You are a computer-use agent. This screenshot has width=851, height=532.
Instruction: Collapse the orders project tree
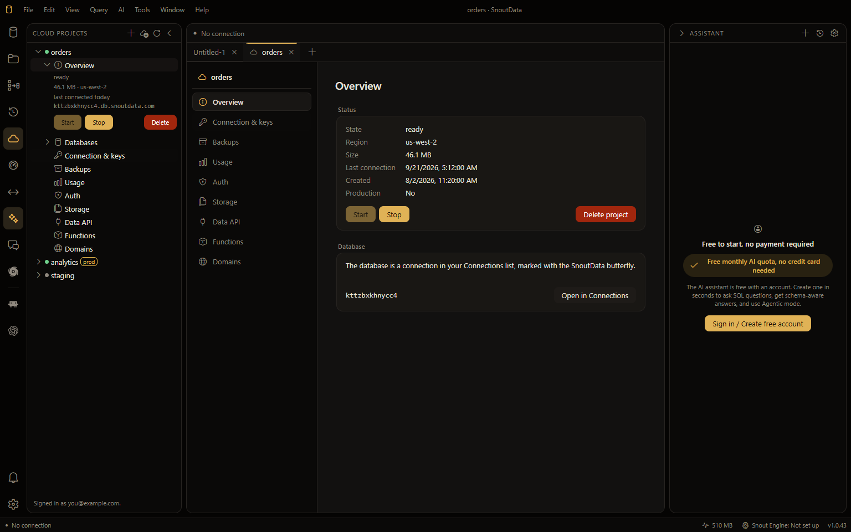tap(38, 52)
